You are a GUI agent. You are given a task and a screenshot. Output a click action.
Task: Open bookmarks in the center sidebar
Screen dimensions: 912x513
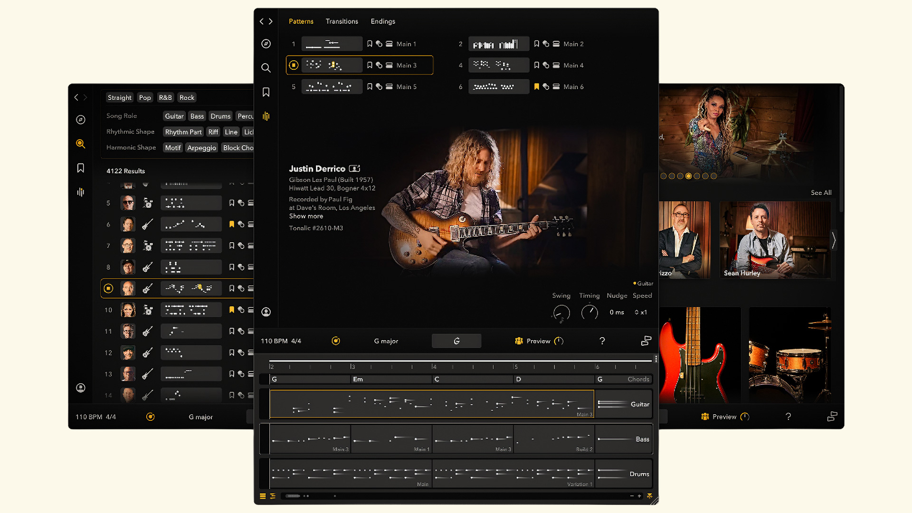pos(266,92)
